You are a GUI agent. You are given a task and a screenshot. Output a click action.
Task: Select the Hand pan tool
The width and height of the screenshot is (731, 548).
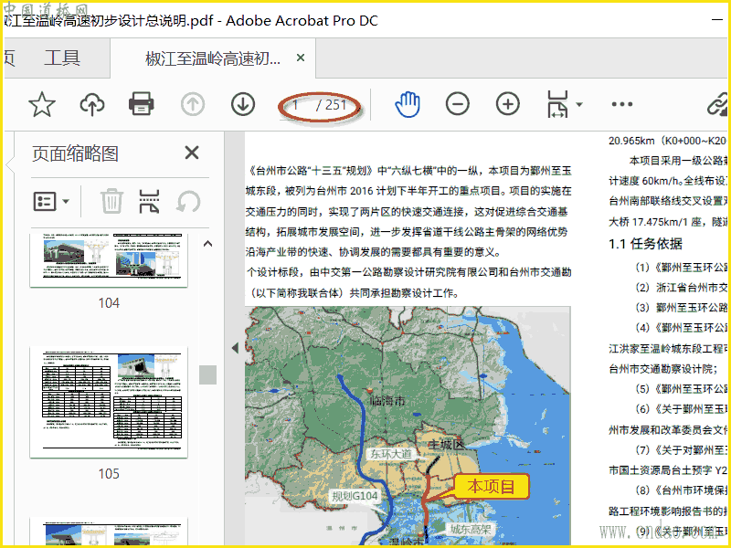(407, 104)
